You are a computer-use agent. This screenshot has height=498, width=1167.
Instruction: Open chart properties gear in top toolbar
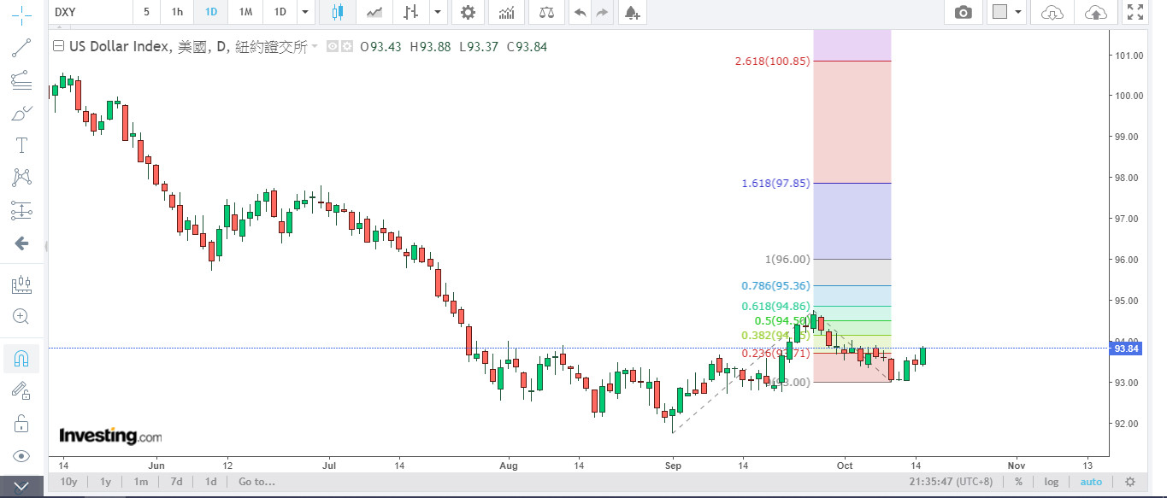pos(467,12)
